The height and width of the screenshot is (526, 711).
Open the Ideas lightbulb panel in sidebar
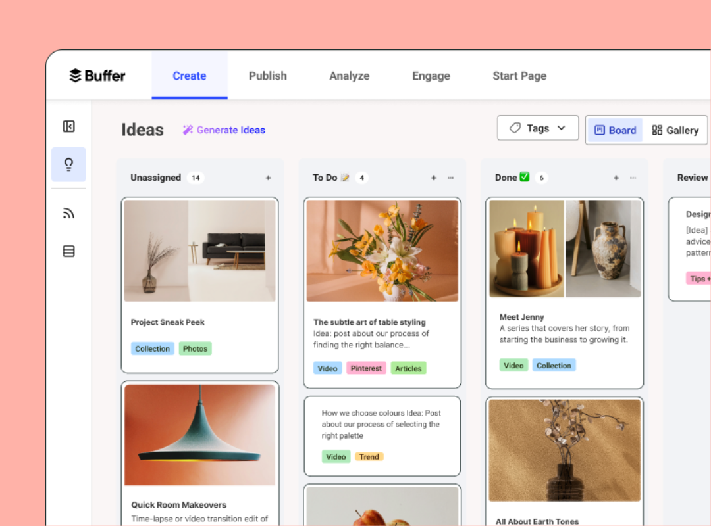click(x=68, y=166)
